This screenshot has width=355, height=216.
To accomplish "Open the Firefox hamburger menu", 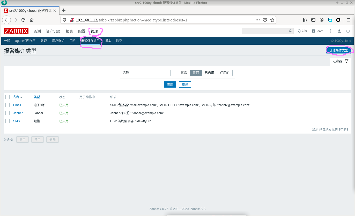I will coord(349,20).
